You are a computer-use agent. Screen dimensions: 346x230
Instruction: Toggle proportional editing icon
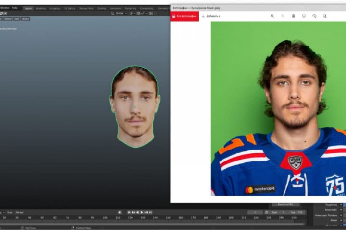(151, 13)
